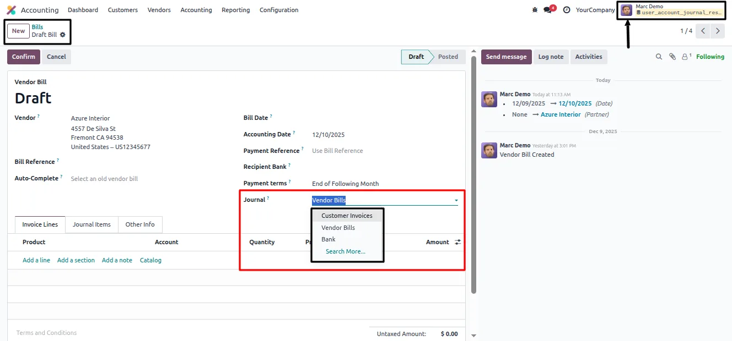Screen dimensions: 732x341
Task: Open the Vendors menu
Action: [x=159, y=10]
